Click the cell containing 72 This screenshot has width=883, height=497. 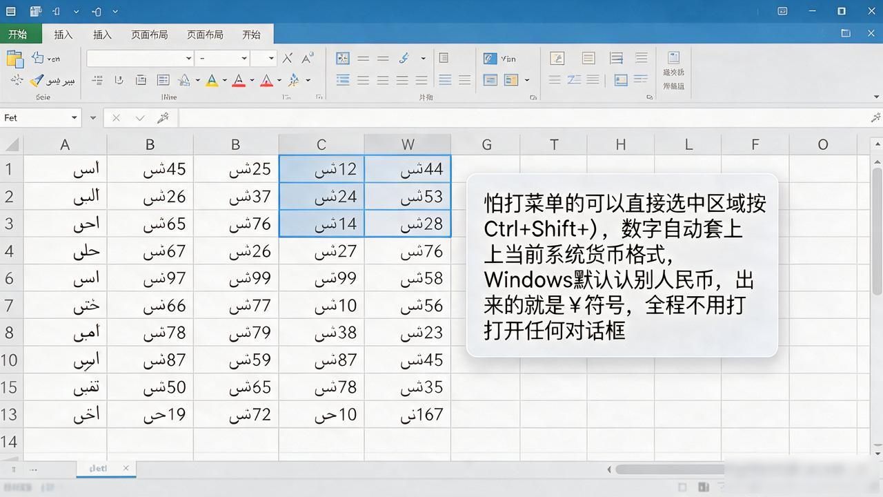pyautogui.click(x=236, y=415)
